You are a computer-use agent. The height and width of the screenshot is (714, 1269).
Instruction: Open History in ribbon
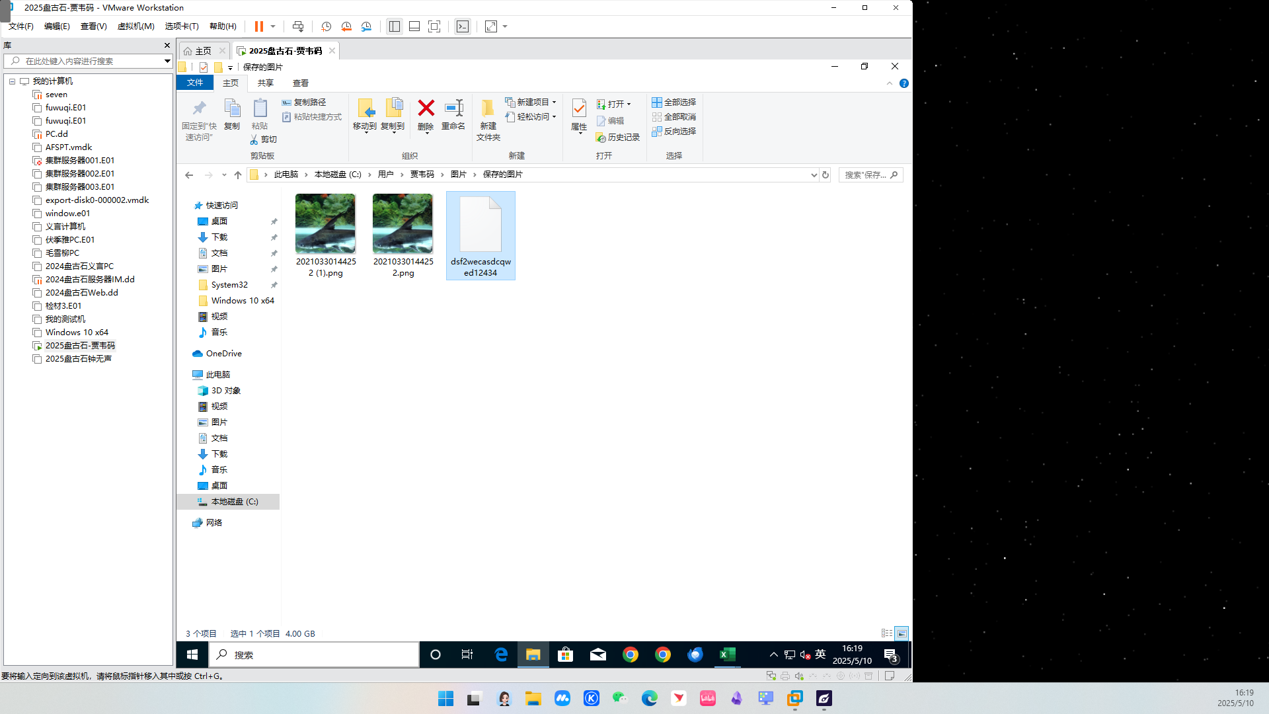pos(618,138)
